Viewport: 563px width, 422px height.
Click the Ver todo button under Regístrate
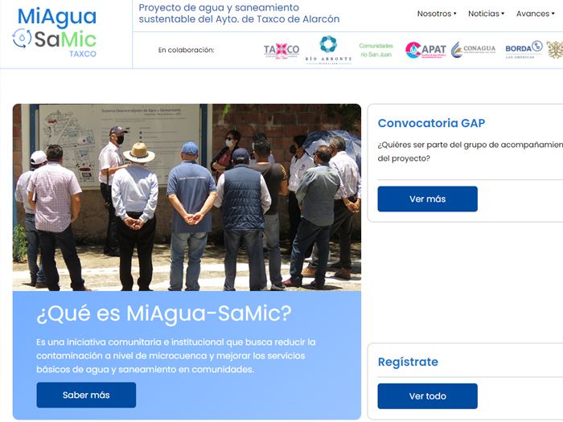pos(427,395)
